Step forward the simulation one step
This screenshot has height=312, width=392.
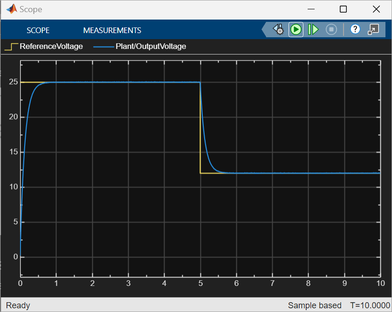click(313, 29)
